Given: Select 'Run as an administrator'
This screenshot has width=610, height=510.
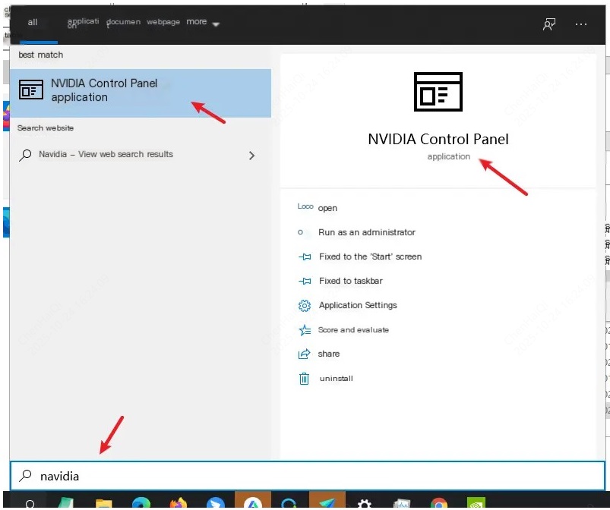Looking at the screenshot, I should pos(366,232).
